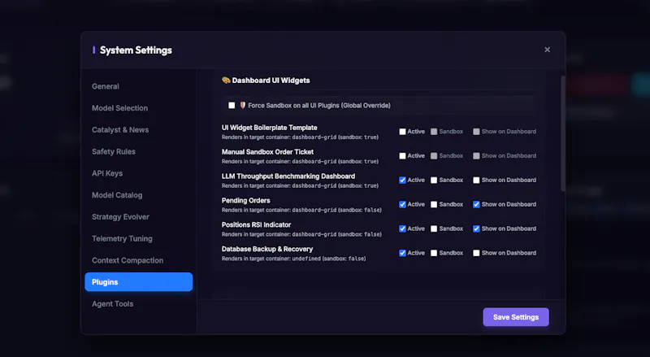The height and width of the screenshot is (357, 650).
Task: Click the UI Widget Boilerplate Template title
Action: point(270,128)
